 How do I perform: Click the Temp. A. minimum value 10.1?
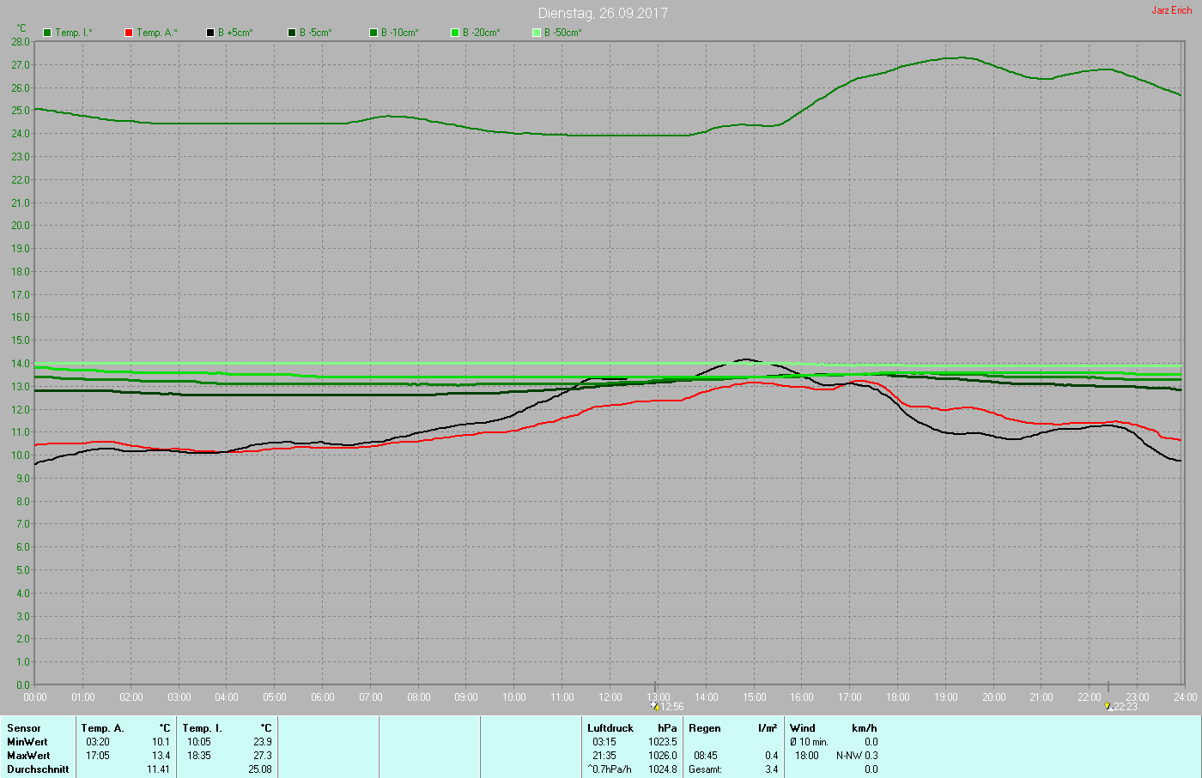pyautogui.click(x=161, y=742)
